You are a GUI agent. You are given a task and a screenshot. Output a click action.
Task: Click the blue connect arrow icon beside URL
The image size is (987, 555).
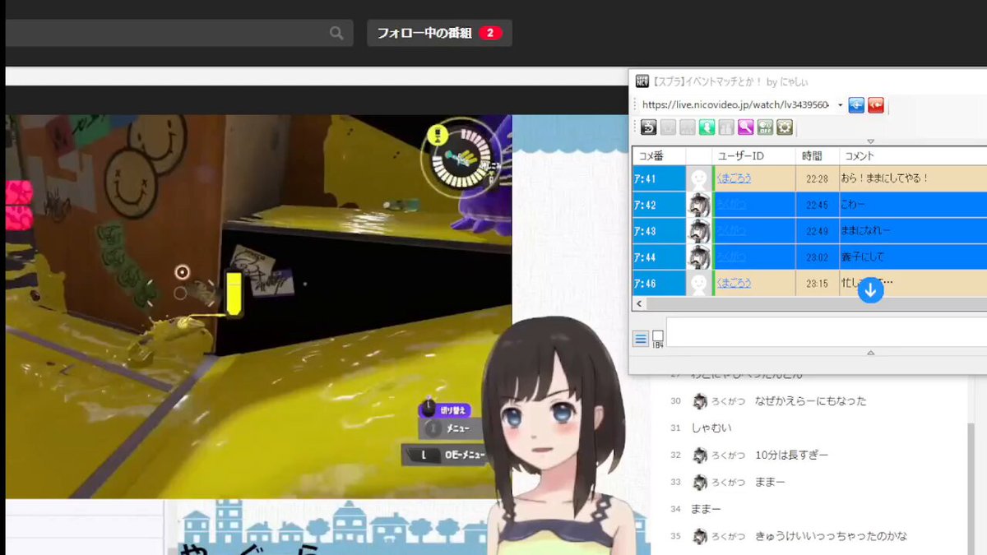pyautogui.click(x=856, y=104)
